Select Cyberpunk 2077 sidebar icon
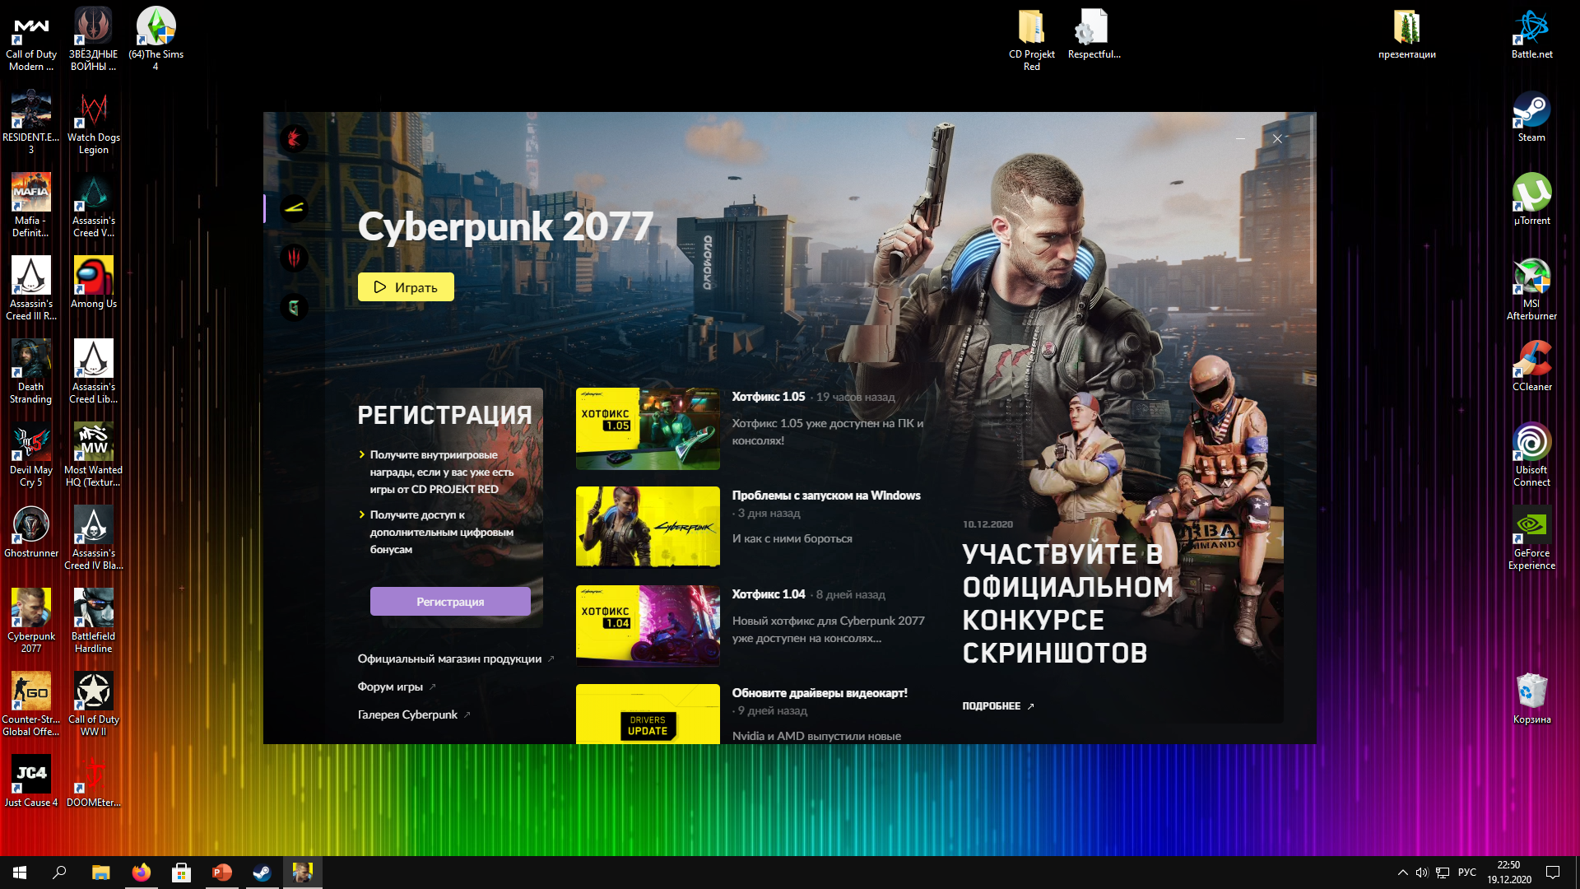Viewport: 1580px width, 889px height. pyautogui.click(x=294, y=208)
